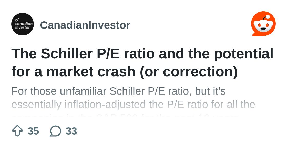The height and width of the screenshot is (150, 287).
Task: Click the word "investor" in avatar
Action: pyautogui.click(x=23, y=28)
